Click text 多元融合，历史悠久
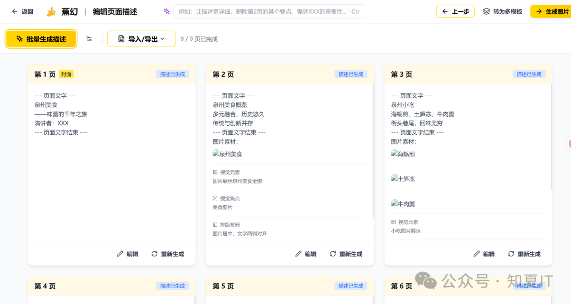The height and width of the screenshot is (304, 571). (238, 114)
